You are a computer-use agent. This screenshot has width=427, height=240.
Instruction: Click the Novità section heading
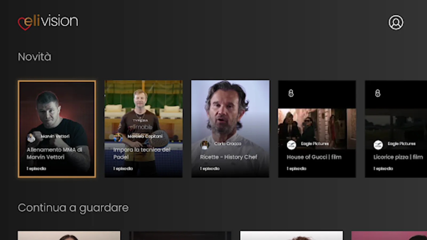(34, 57)
